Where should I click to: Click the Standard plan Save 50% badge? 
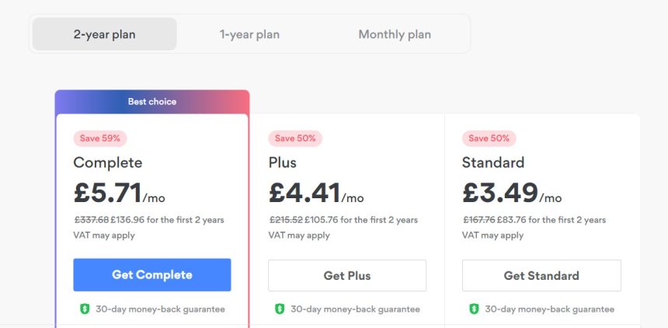[x=489, y=138]
